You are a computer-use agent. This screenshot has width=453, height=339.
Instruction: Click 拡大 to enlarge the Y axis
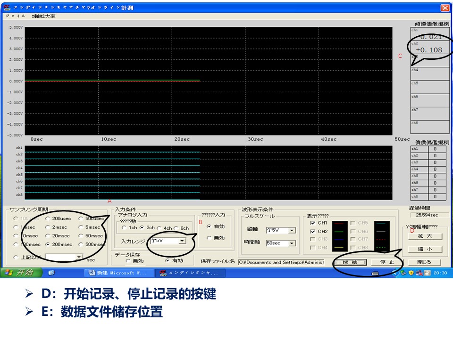point(425,236)
